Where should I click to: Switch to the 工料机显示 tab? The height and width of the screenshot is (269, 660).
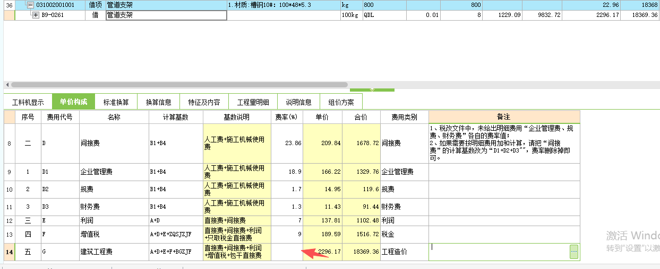pos(28,102)
